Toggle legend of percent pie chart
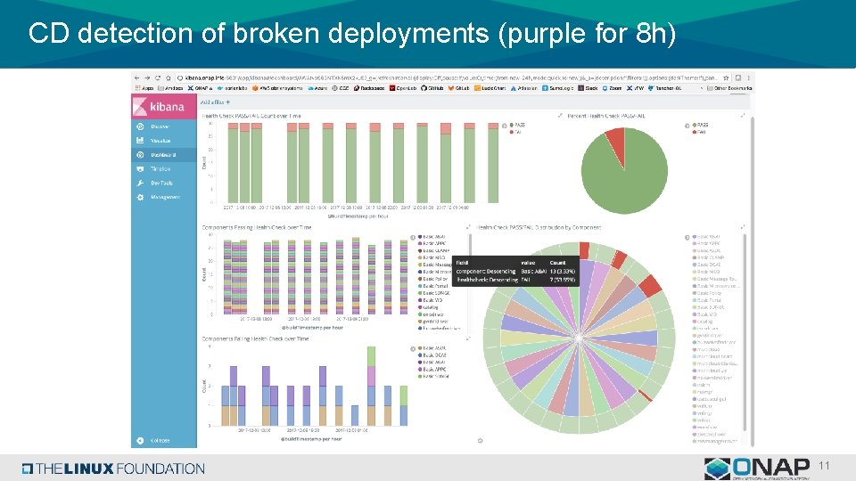The width and height of the screenshot is (856, 481). coord(687,126)
